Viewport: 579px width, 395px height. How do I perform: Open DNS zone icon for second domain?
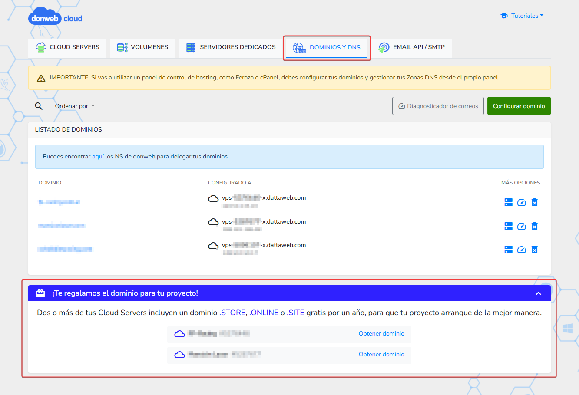click(508, 226)
